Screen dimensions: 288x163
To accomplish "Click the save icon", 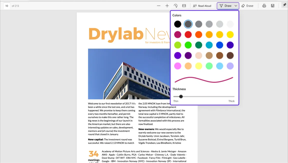I will click(x=272, y=6).
